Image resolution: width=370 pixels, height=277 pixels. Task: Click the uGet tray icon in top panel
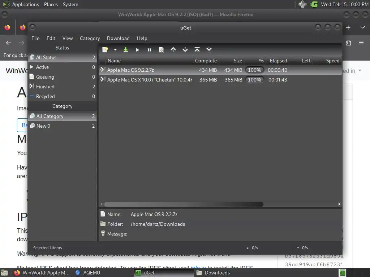(x=314, y=4)
